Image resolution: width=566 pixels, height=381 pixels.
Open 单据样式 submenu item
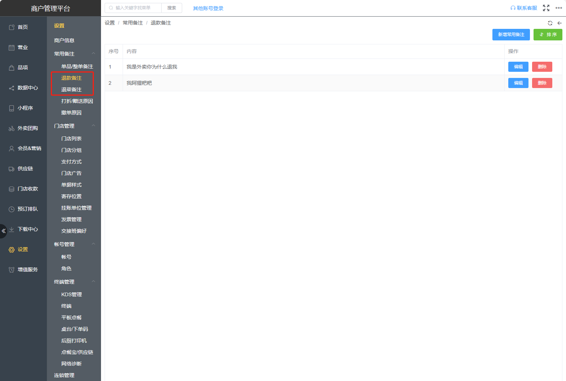pyautogui.click(x=71, y=185)
